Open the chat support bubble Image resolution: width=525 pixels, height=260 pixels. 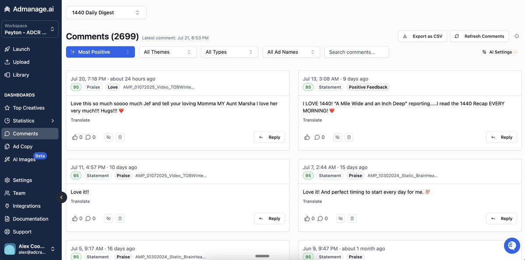pyautogui.click(x=512, y=246)
